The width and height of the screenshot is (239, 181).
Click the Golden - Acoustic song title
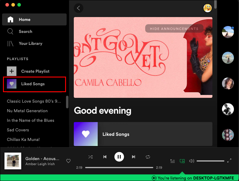point(42,159)
